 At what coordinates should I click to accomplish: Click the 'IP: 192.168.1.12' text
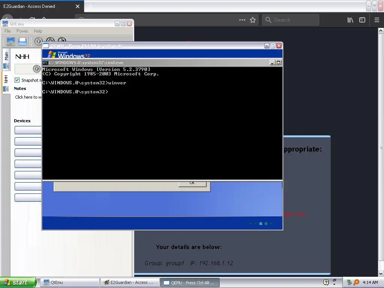(x=212, y=263)
